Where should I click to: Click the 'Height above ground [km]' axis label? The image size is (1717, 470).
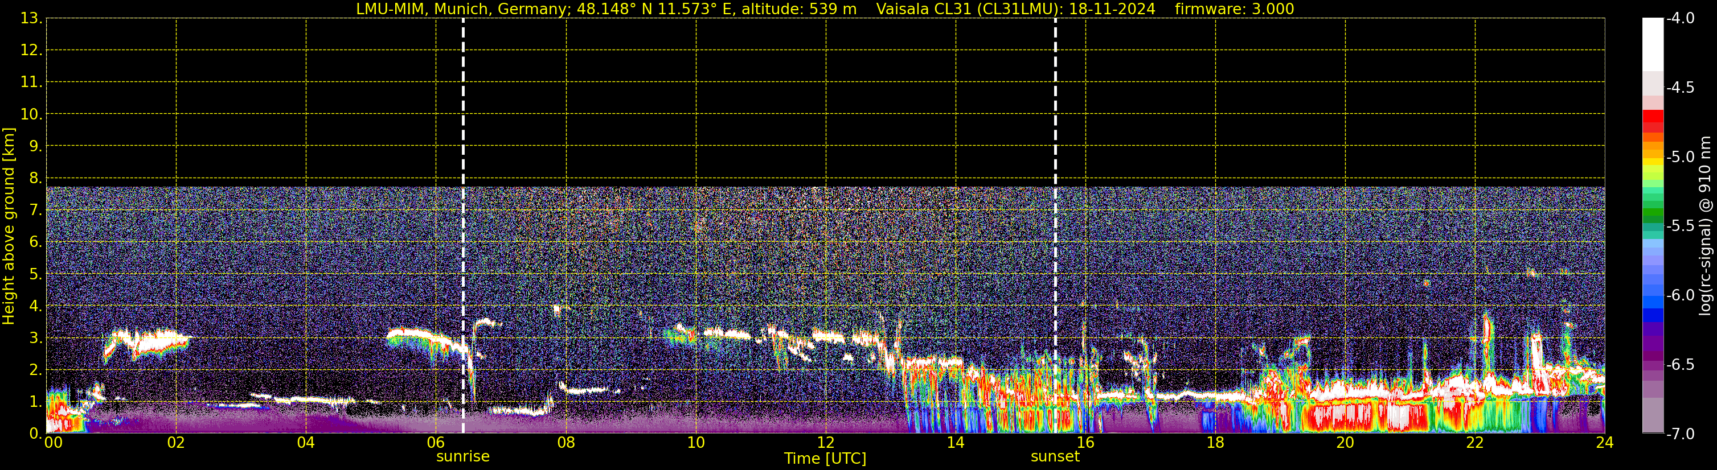[9, 226]
